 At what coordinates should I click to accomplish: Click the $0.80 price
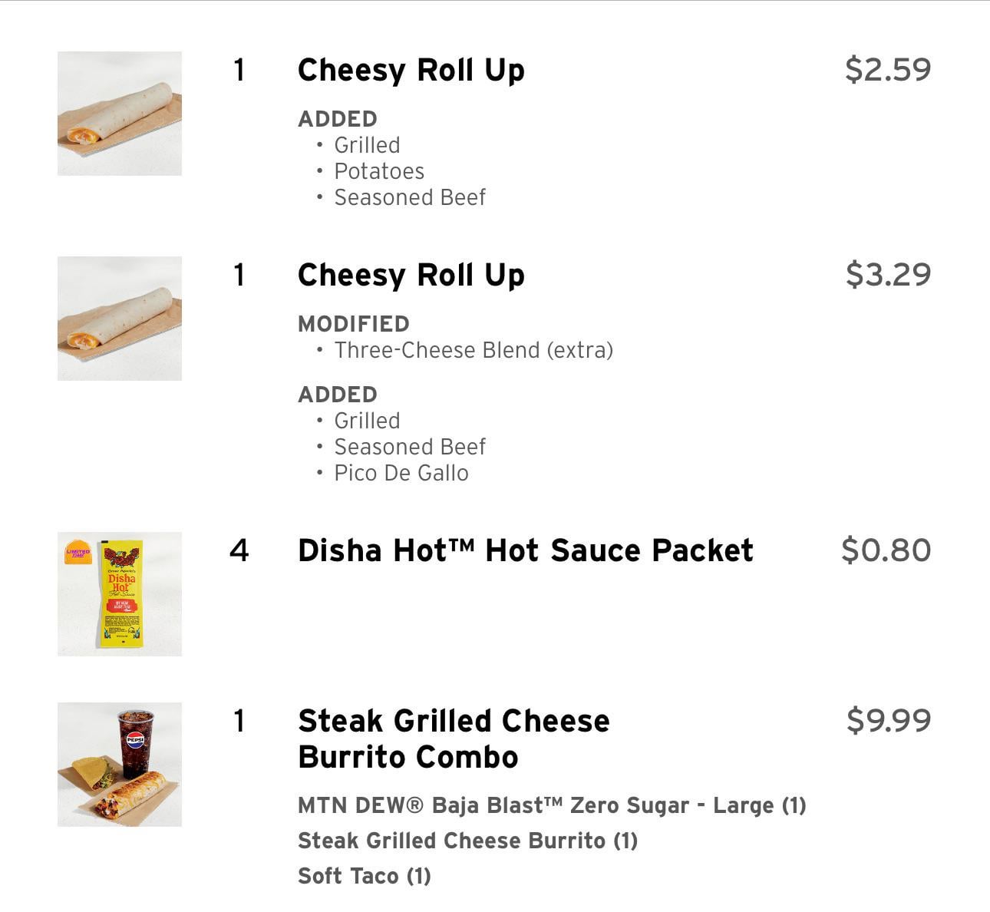click(886, 550)
